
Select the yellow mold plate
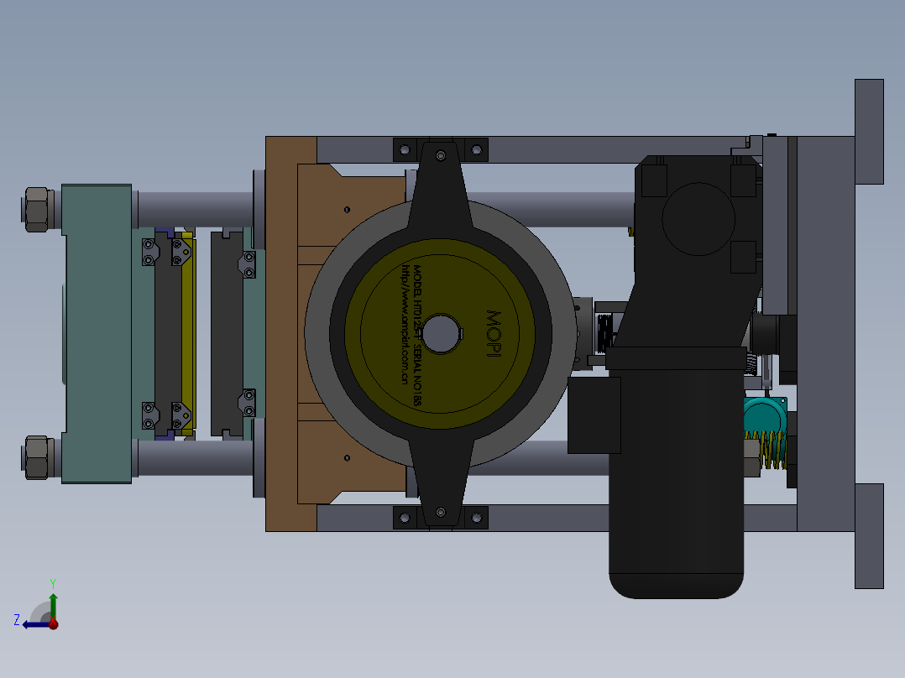coord(189,333)
